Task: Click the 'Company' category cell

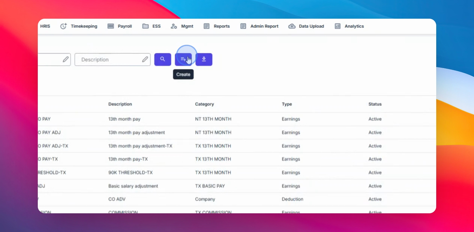Action: point(205,199)
